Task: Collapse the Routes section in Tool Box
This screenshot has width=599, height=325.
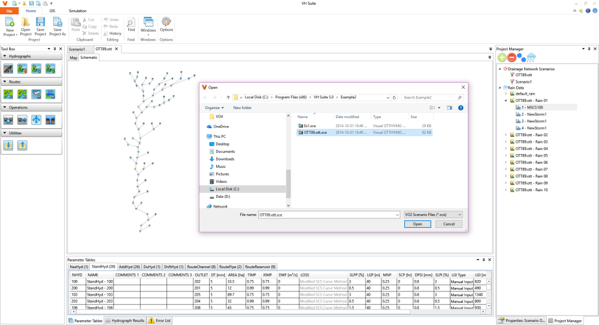Action: (5, 82)
